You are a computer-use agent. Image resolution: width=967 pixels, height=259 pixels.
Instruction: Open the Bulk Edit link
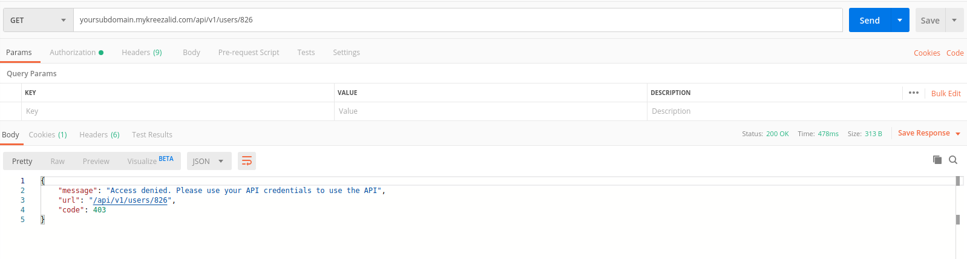tap(946, 93)
